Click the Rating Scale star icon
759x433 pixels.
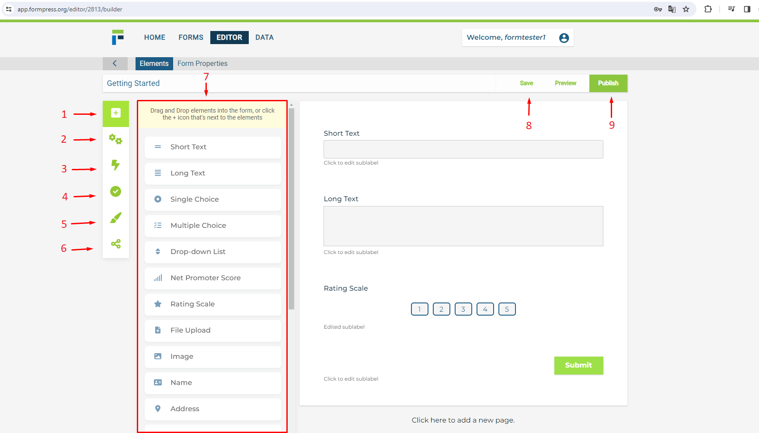click(x=158, y=304)
